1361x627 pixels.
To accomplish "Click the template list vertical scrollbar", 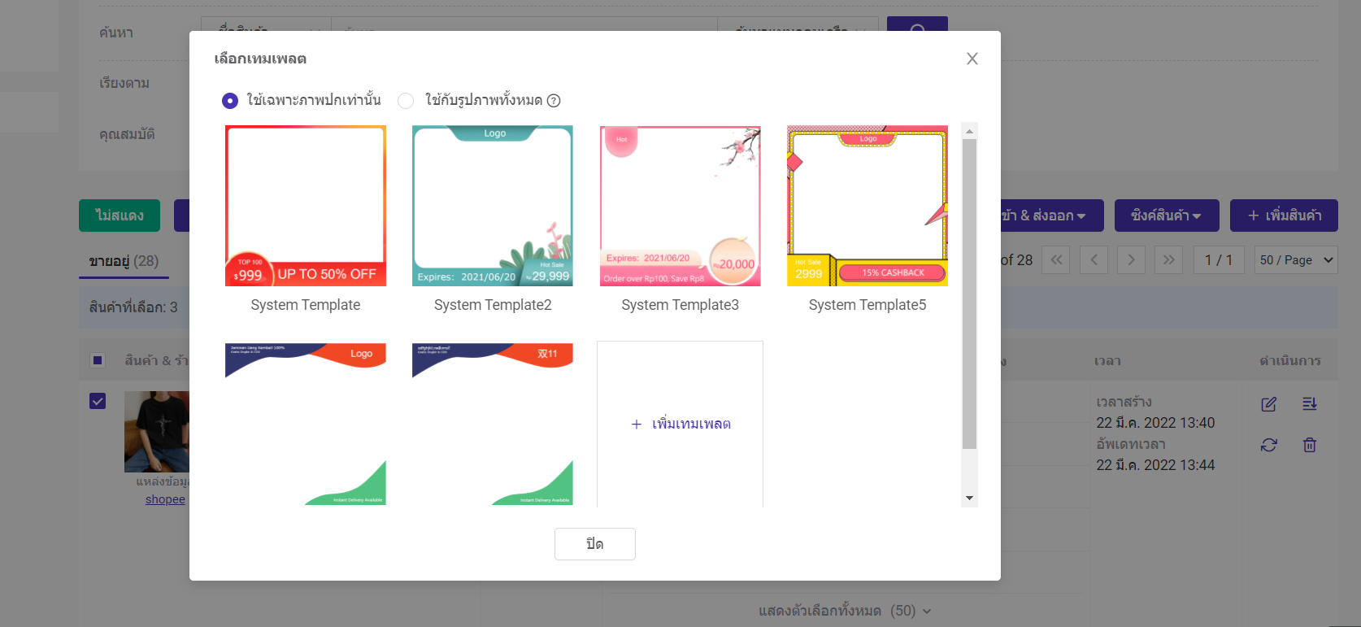I will [x=969, y=293].
